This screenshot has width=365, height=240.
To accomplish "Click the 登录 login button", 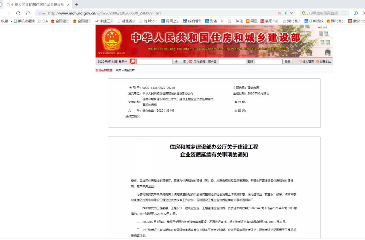I will (288, 62).
